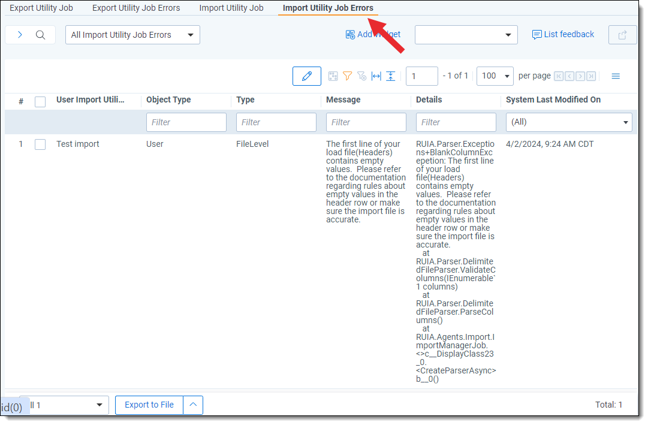Toggle the show filters funnel icon
The image size is (648, 425).
click(x=347, y=76)
